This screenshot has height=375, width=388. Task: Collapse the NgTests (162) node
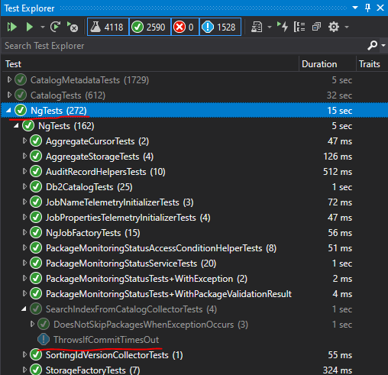coord(16,126)
